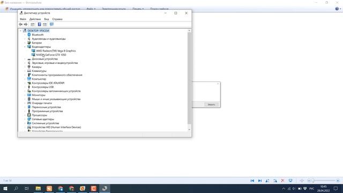Open Task View on the taskbar
Image resolution: width=343 pixels, height=193 pixels.
(27, 188)
